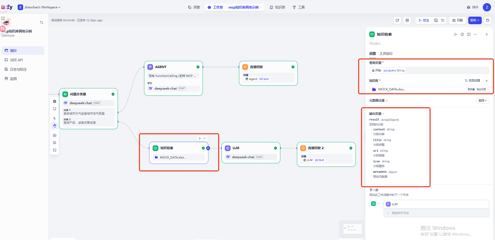Viewport: 495px width, 240px height.
Task: Open 元数据过滤 禁用 dropdown
Action: pos(483,101)
